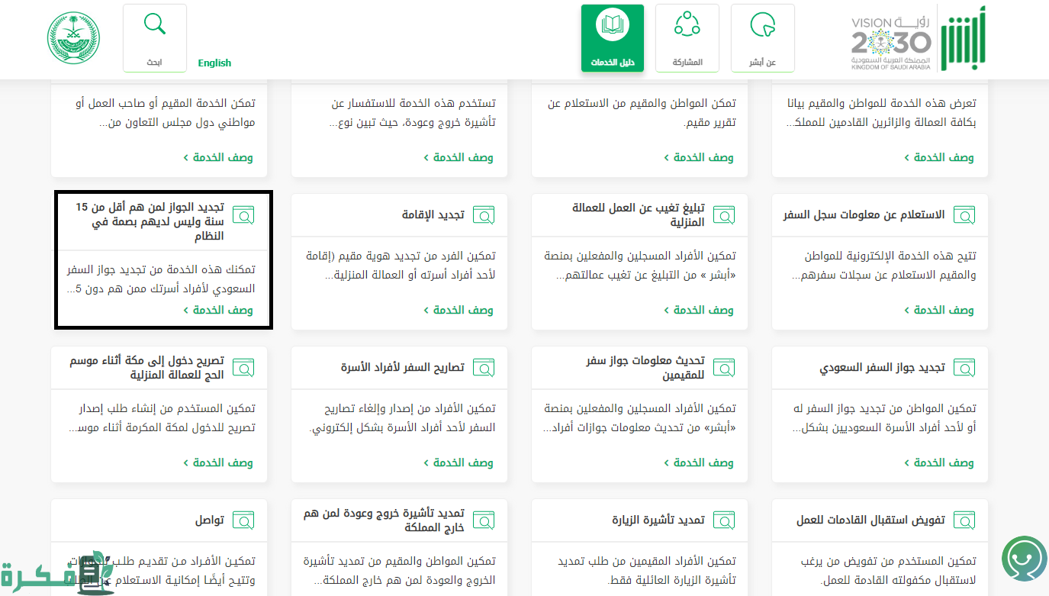The width and height of the screenshot is (1049, 596).
Task: Click icon beside تمديد تأشيرة الزيارة
Action: (x=723, y=520)
